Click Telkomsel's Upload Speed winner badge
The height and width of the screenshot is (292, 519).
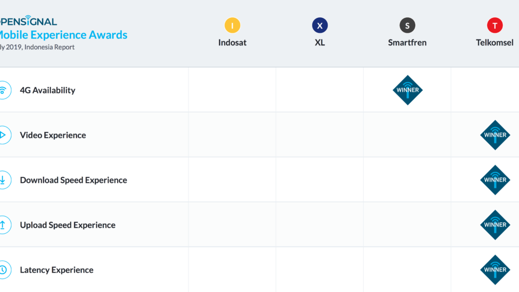click(495, 224)
